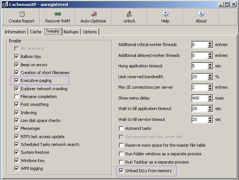Switch to the Cache tab
The image size is (239, 180).
pos(36,32)
